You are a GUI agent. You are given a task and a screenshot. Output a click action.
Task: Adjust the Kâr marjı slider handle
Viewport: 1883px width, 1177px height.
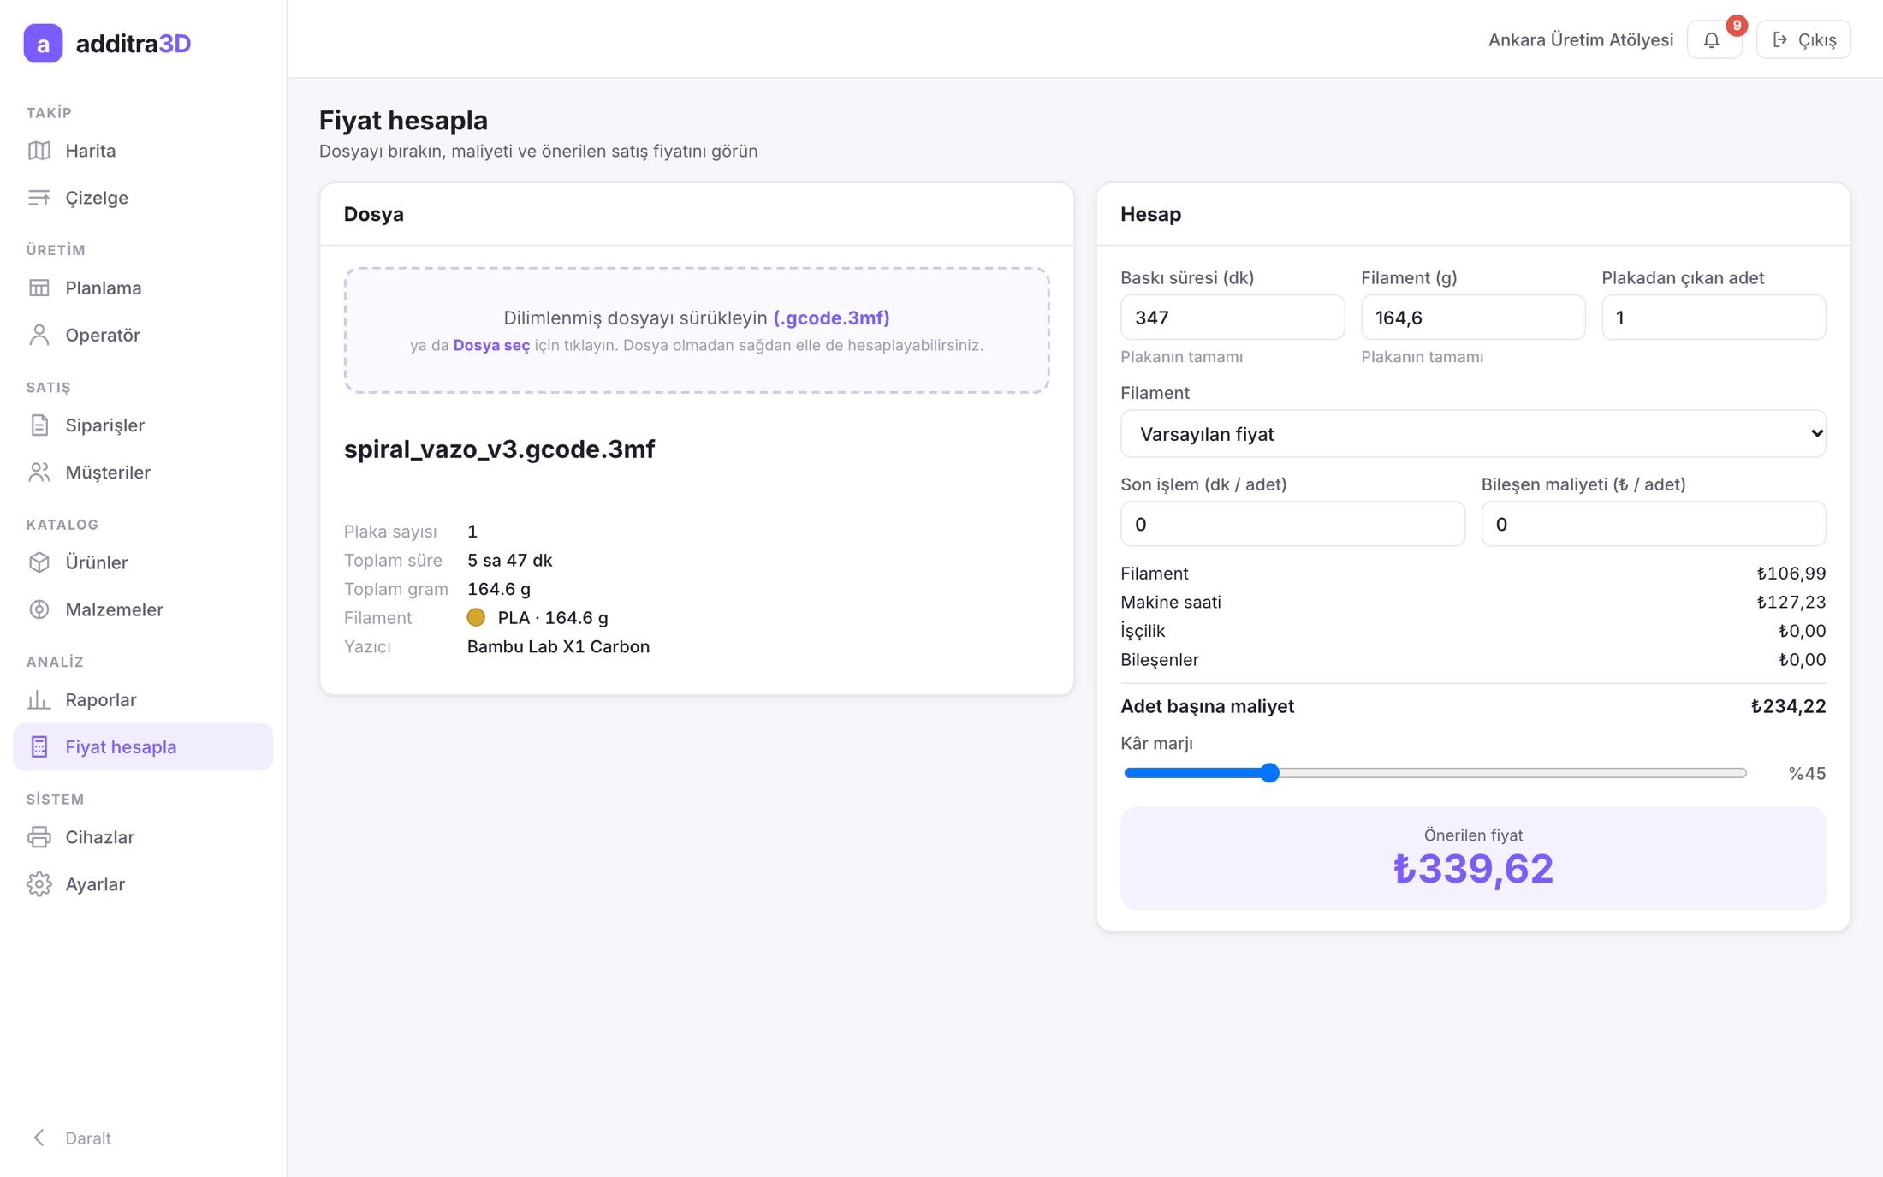coord(1270,773)
